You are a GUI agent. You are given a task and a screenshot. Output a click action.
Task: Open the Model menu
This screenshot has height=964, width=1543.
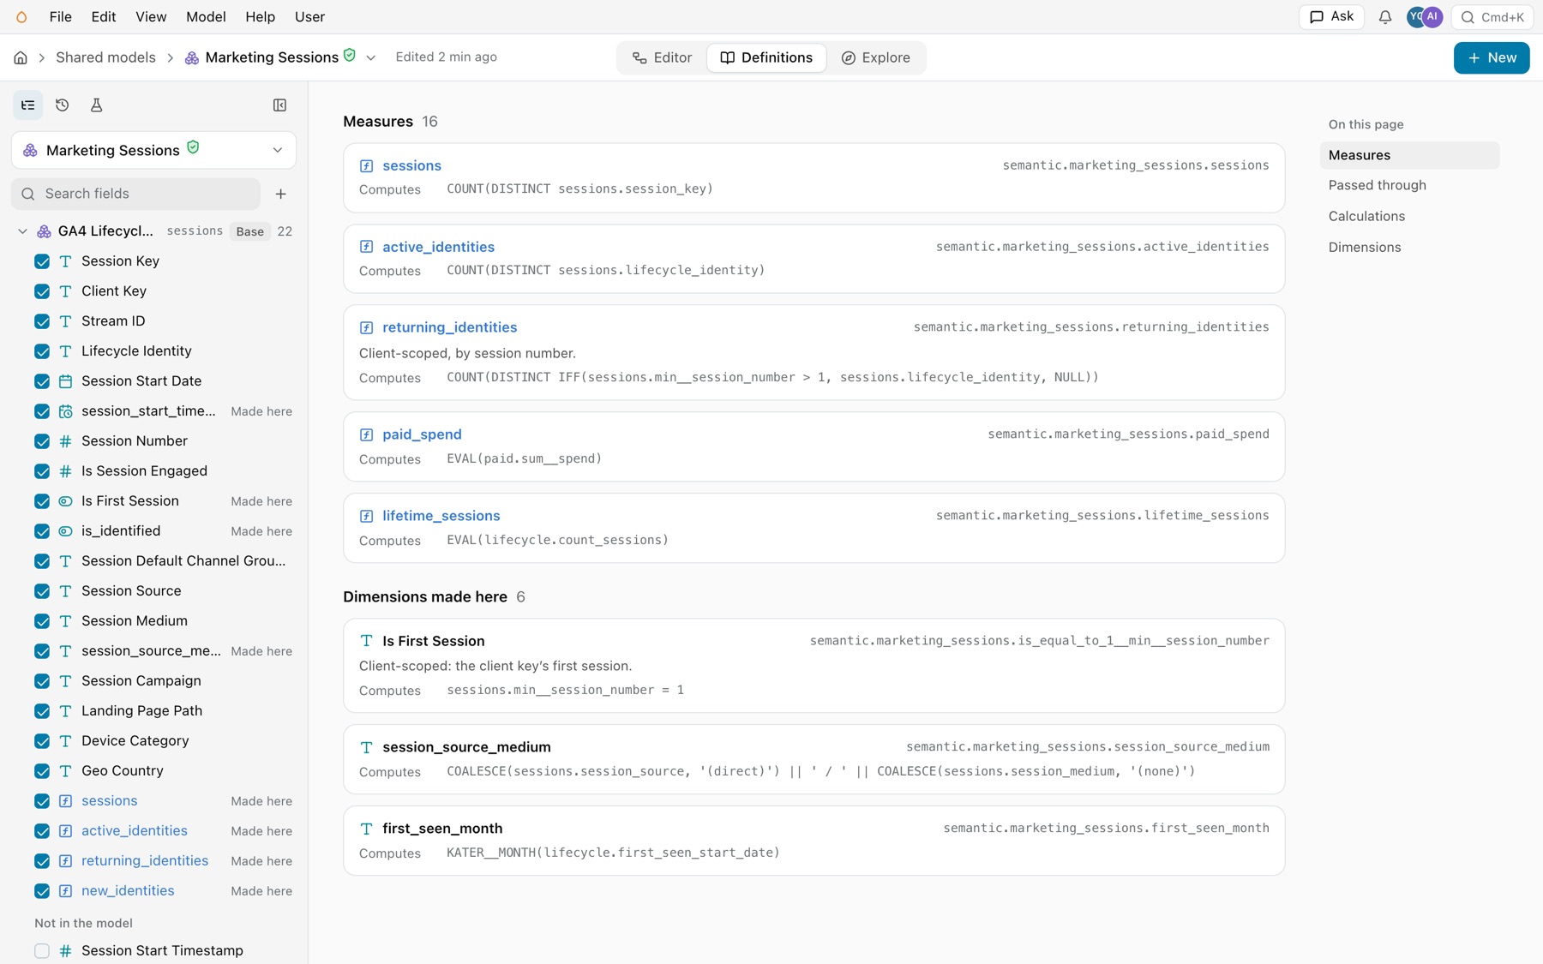click(206, 17)
